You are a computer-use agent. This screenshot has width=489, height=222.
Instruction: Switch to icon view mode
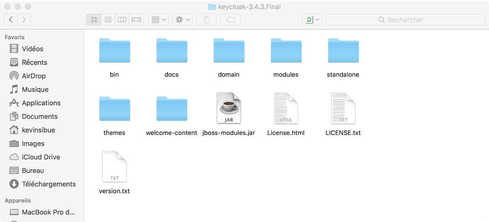pos(94,20)
